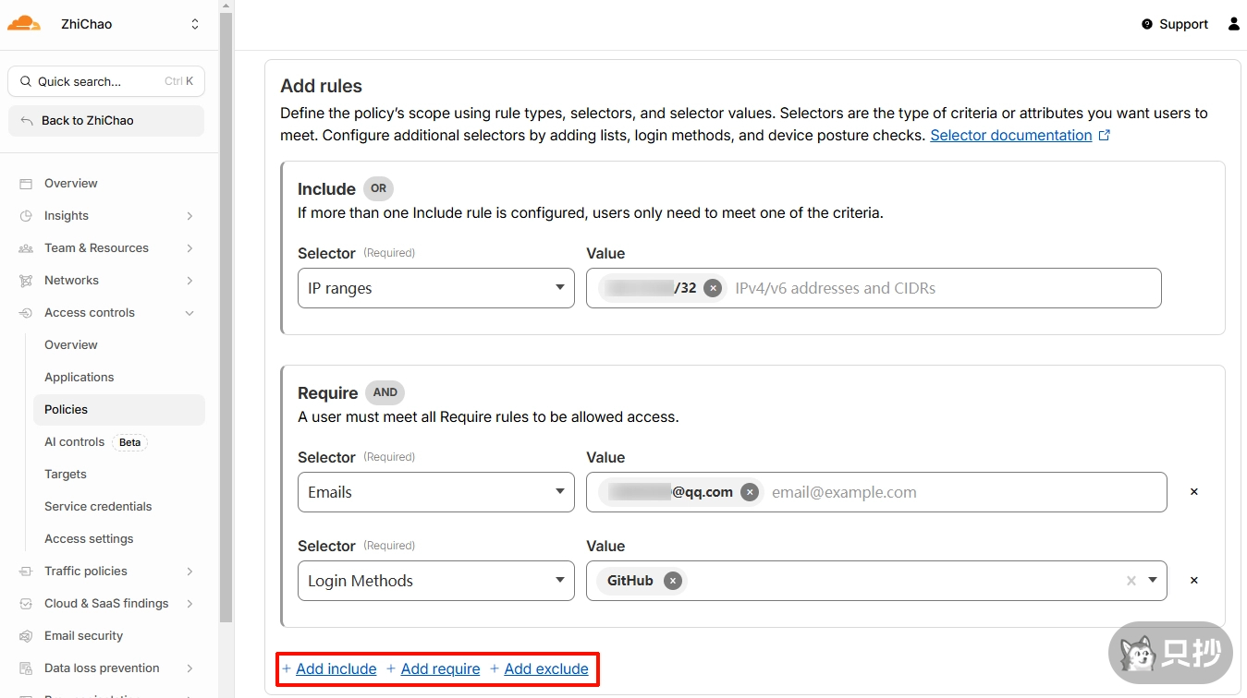
Task: Open the user account profile icon
Action: [1233, 24]
